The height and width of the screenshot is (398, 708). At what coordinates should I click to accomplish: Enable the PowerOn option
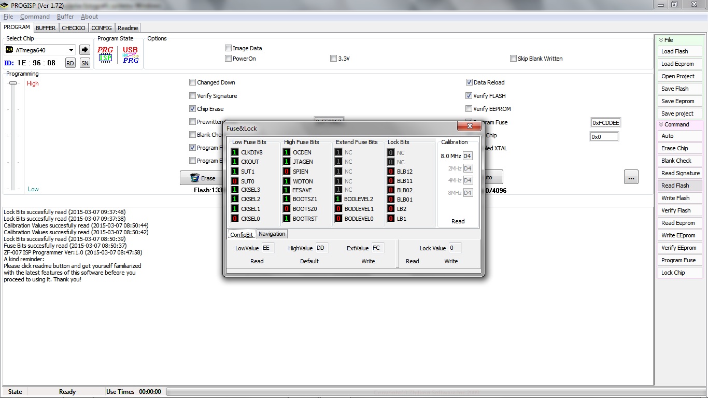(228, 59)
